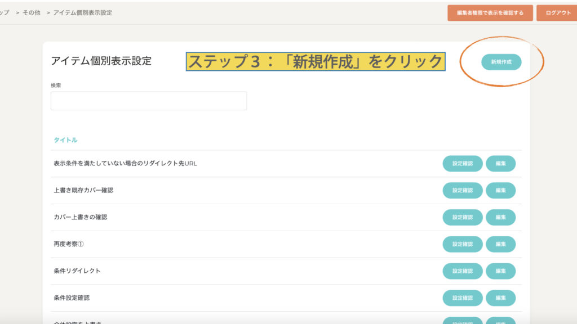Select the アイテム個別表示設定 breadcrumb item
The width and height of the screenshot is (577, 324).
(82, 12)
